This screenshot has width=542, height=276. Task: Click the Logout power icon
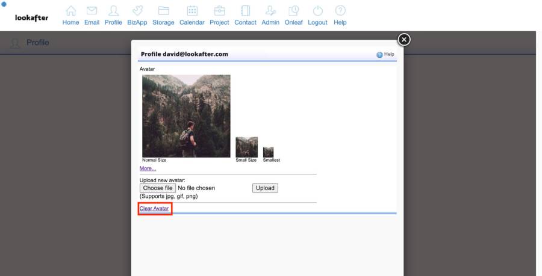[x=317, y=11]
